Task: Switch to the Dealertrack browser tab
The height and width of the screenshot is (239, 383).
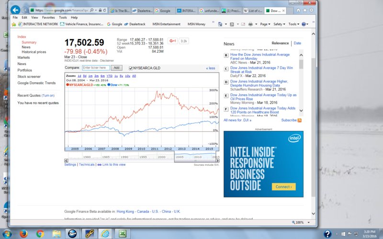Action: (142, 11)
